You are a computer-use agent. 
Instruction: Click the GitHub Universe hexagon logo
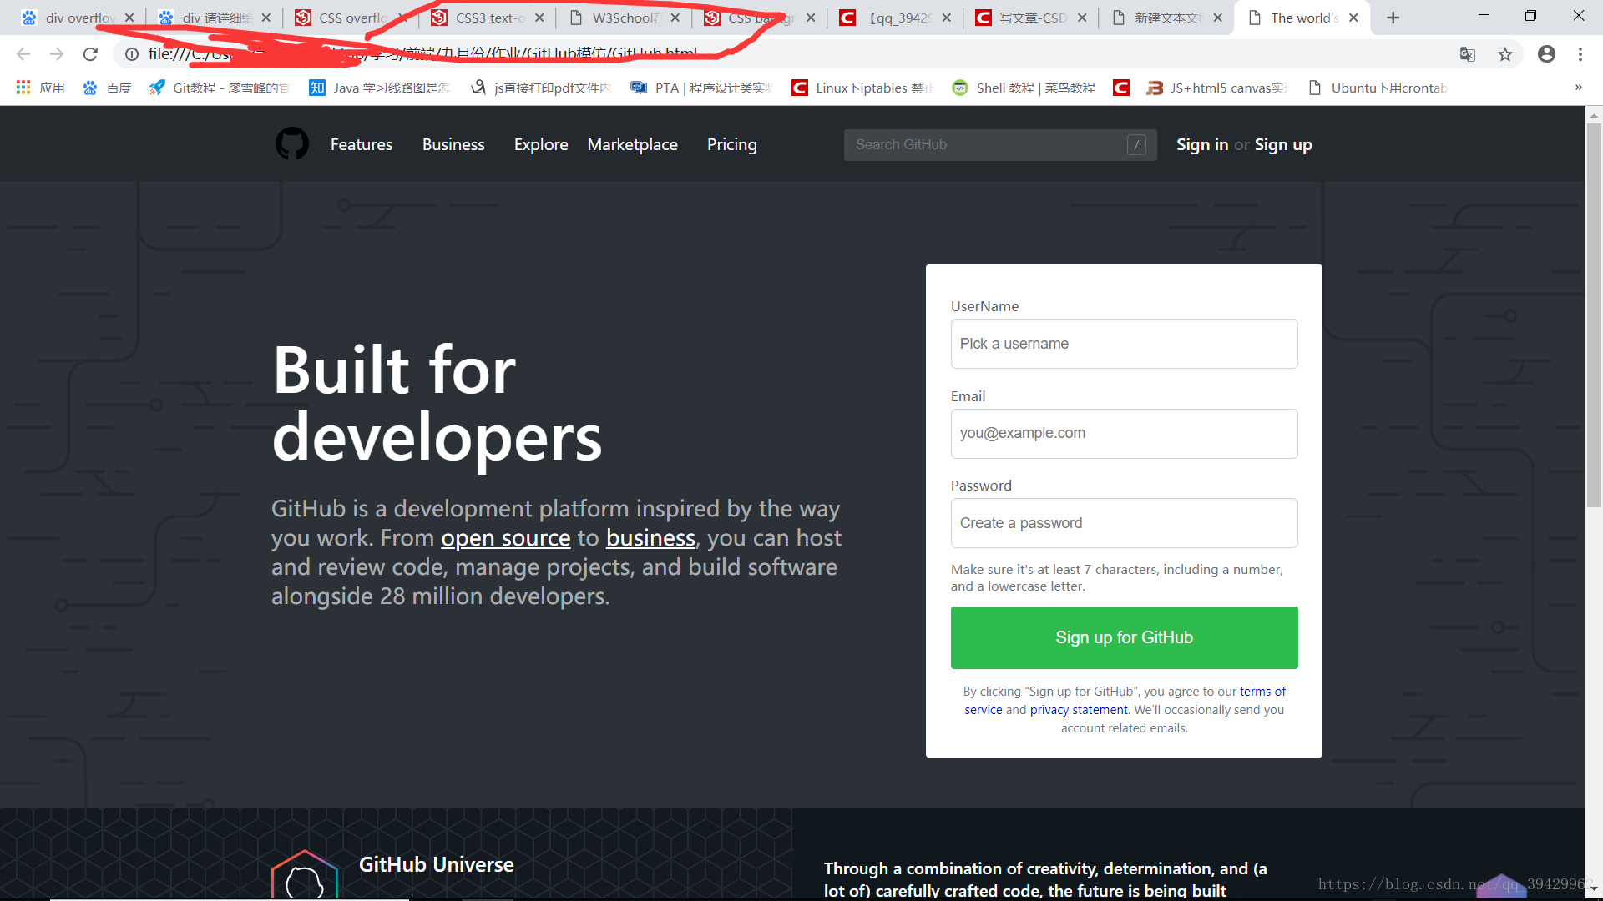click(305, 875)
